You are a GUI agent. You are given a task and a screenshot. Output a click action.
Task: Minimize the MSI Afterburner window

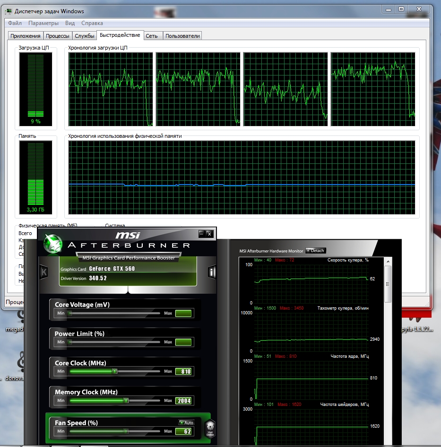click(202, 234)
